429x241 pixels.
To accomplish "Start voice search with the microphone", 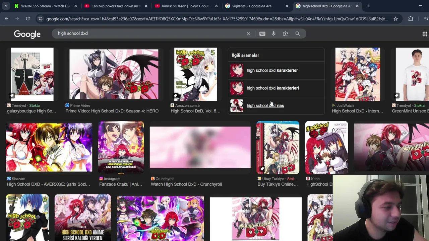I will [x=273, y=34].
